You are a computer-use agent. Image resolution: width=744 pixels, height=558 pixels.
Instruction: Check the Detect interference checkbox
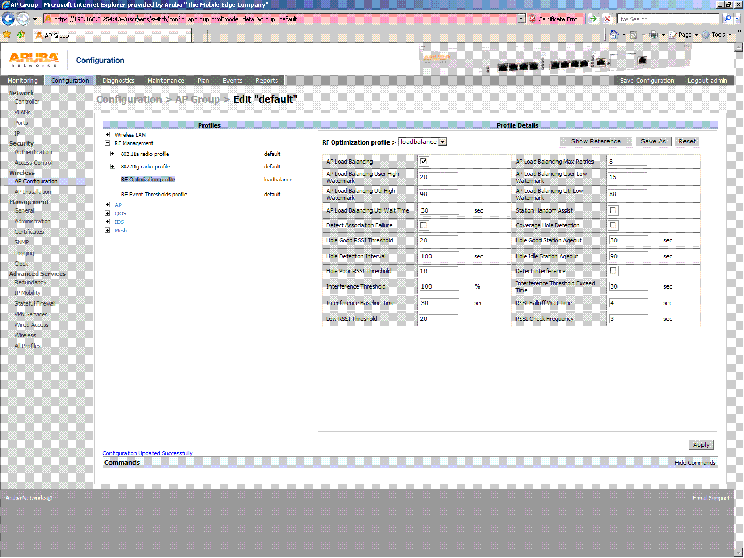[613, 270]
